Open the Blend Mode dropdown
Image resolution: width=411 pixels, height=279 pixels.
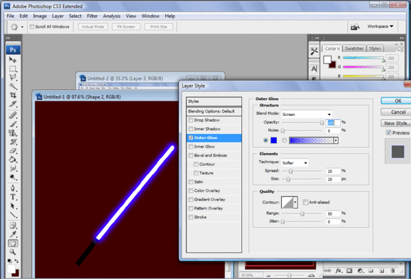307,114
